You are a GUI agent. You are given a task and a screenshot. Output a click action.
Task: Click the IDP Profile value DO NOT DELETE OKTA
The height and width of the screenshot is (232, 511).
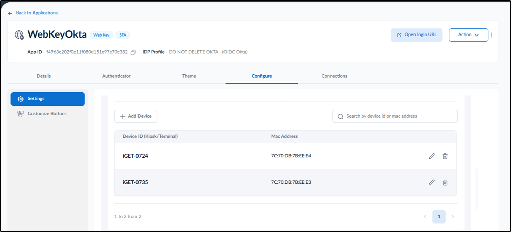pyautogui.click(x=208, y=52)
